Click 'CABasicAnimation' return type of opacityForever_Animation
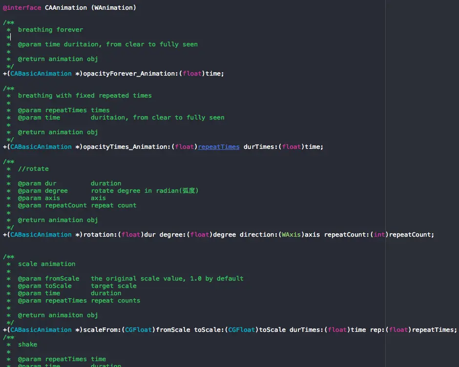 pos(41,74)
